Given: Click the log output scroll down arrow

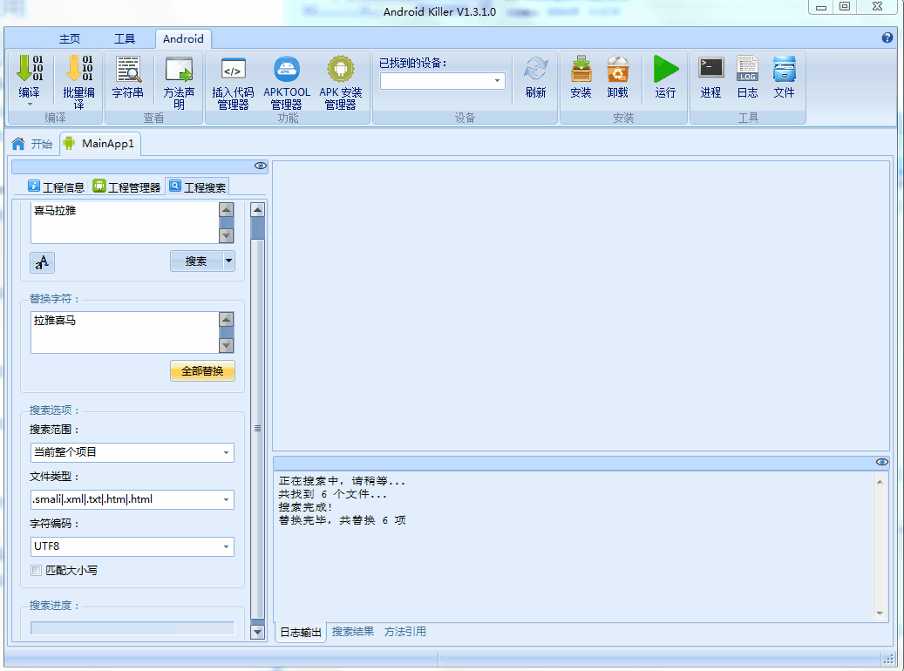Looking at the screenshot, I should (880, 613).
